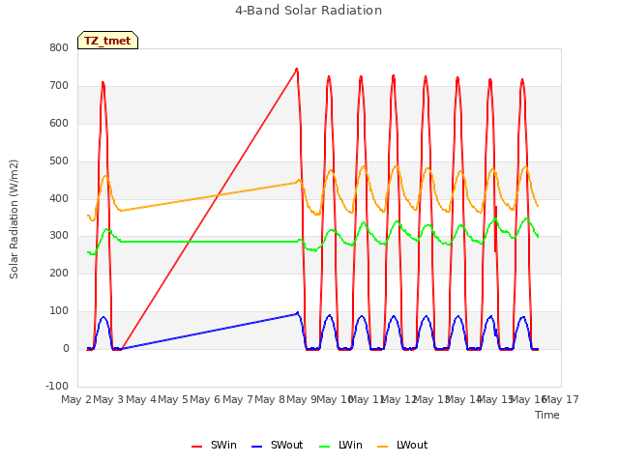Click the May 17 x-axis date label
This screenshot has height=464, width=619.
[561, 399]
